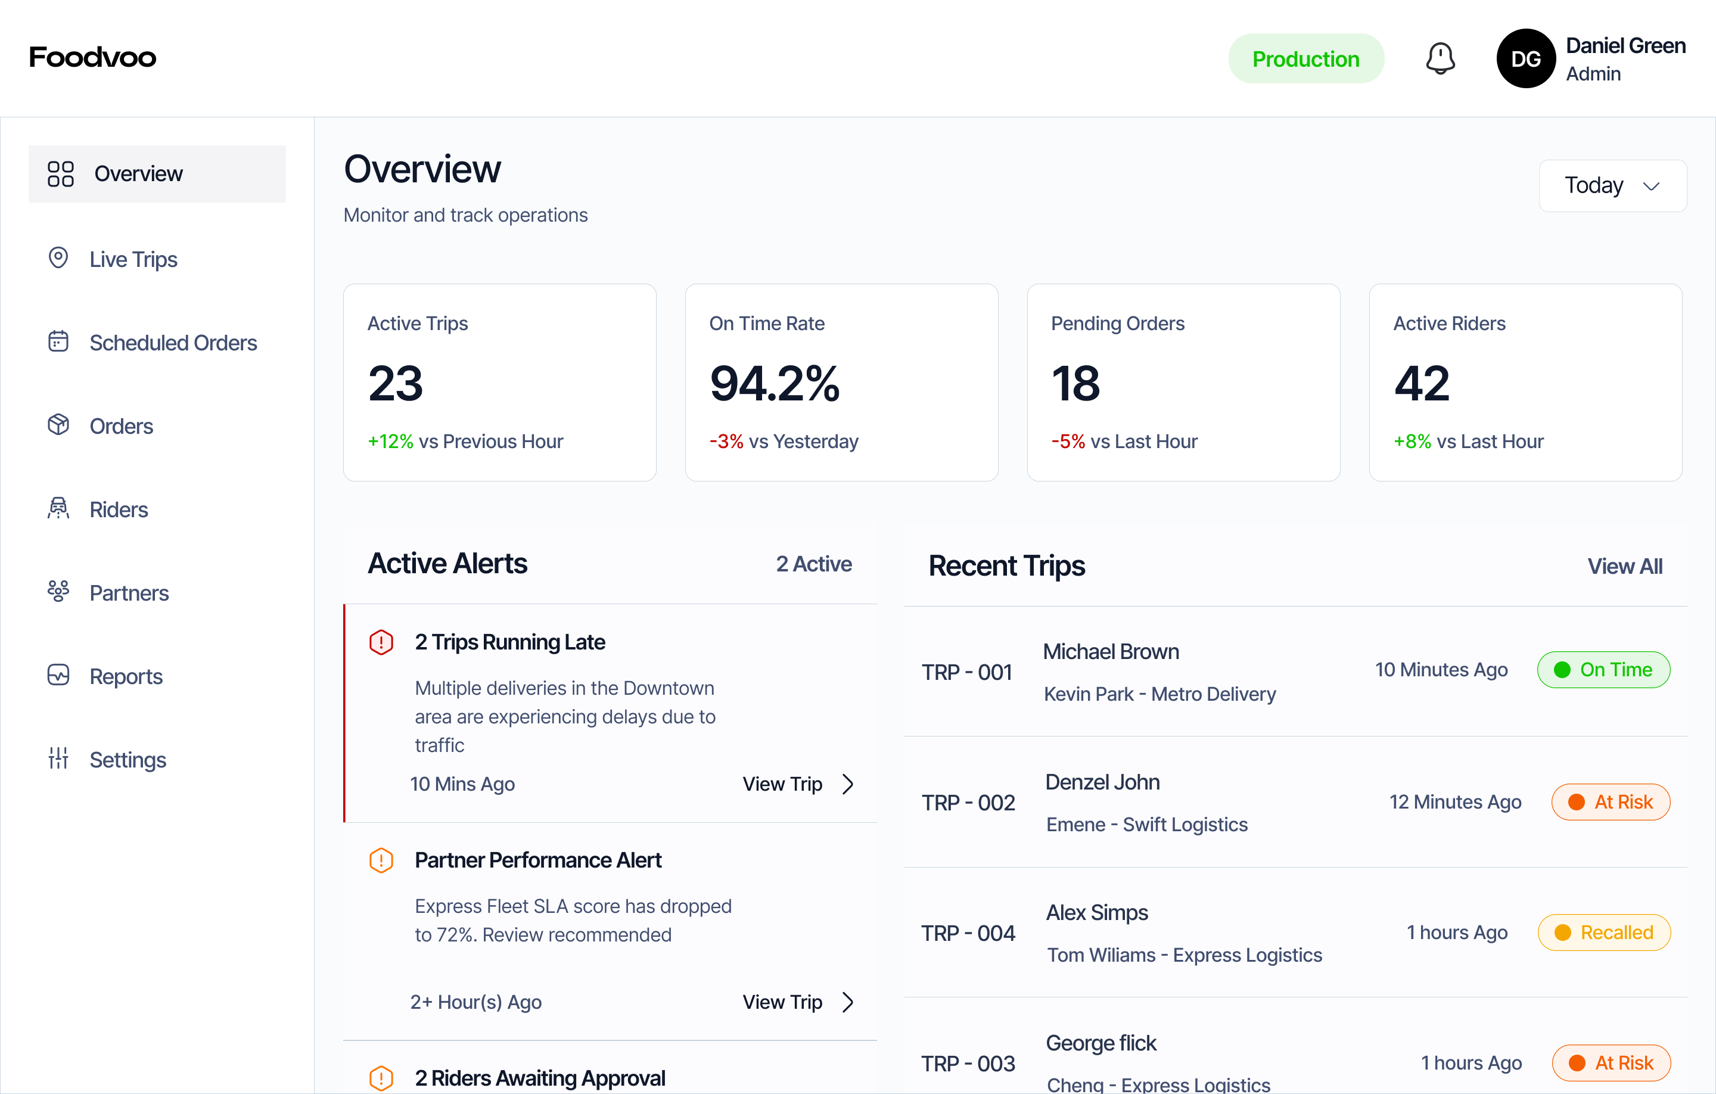Open the Active Riders card
1716x1094 pixels.
click(1526, 383)
